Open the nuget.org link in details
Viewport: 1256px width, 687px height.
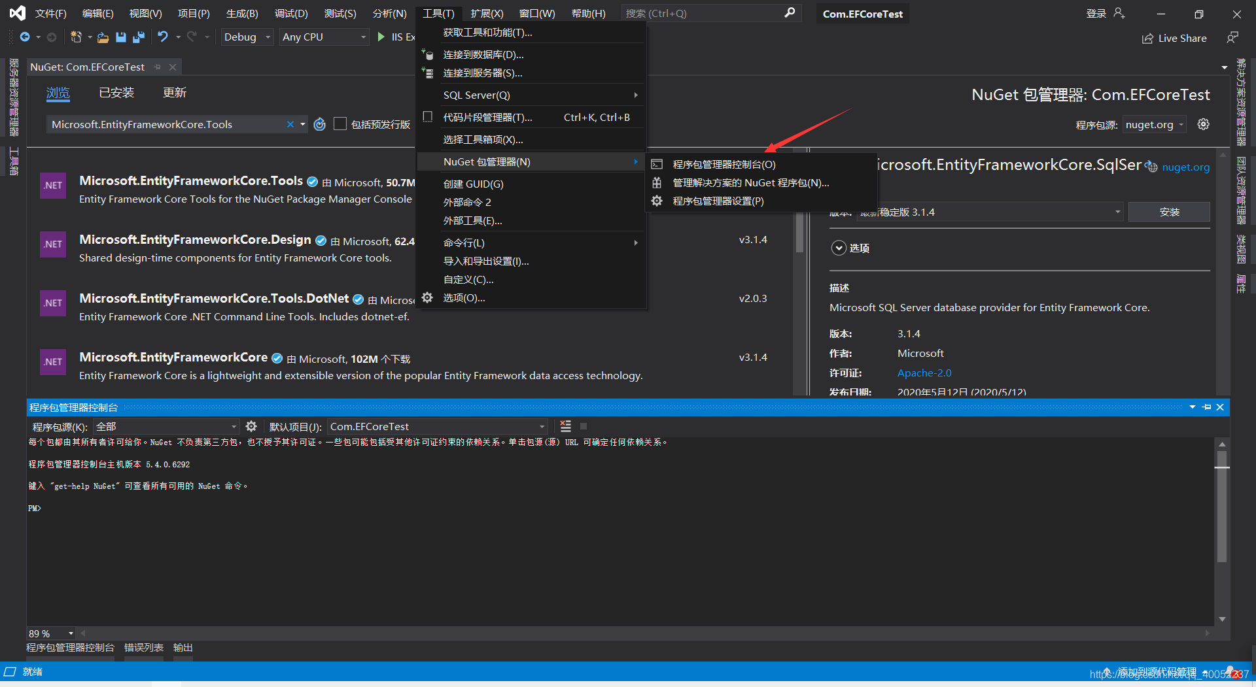point(1185,167)
